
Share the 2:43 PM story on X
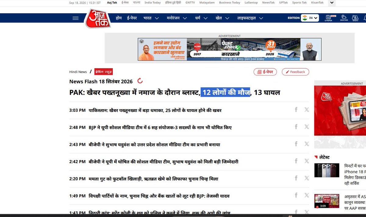pos(307,144)
